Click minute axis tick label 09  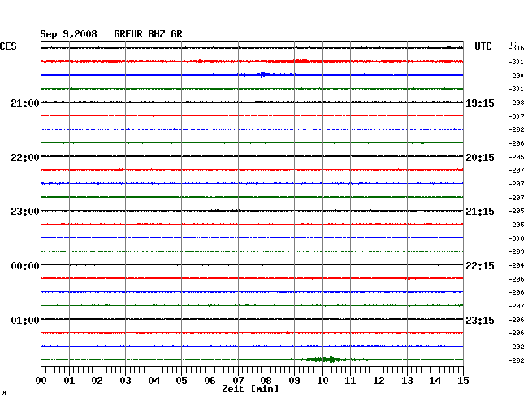(x=294, y=381)
